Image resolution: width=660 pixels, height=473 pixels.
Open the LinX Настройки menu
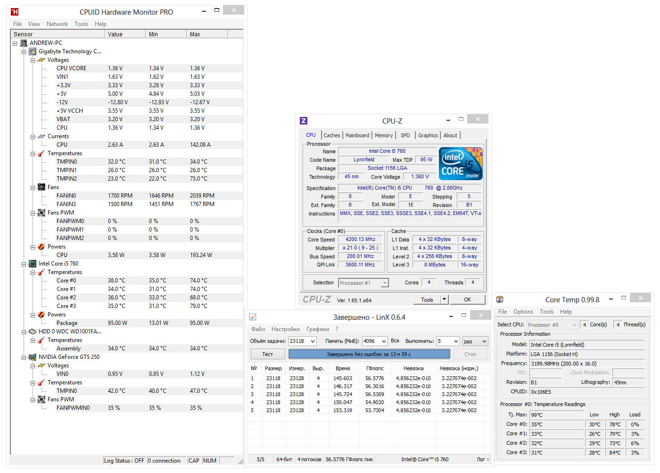click(286, 329)
